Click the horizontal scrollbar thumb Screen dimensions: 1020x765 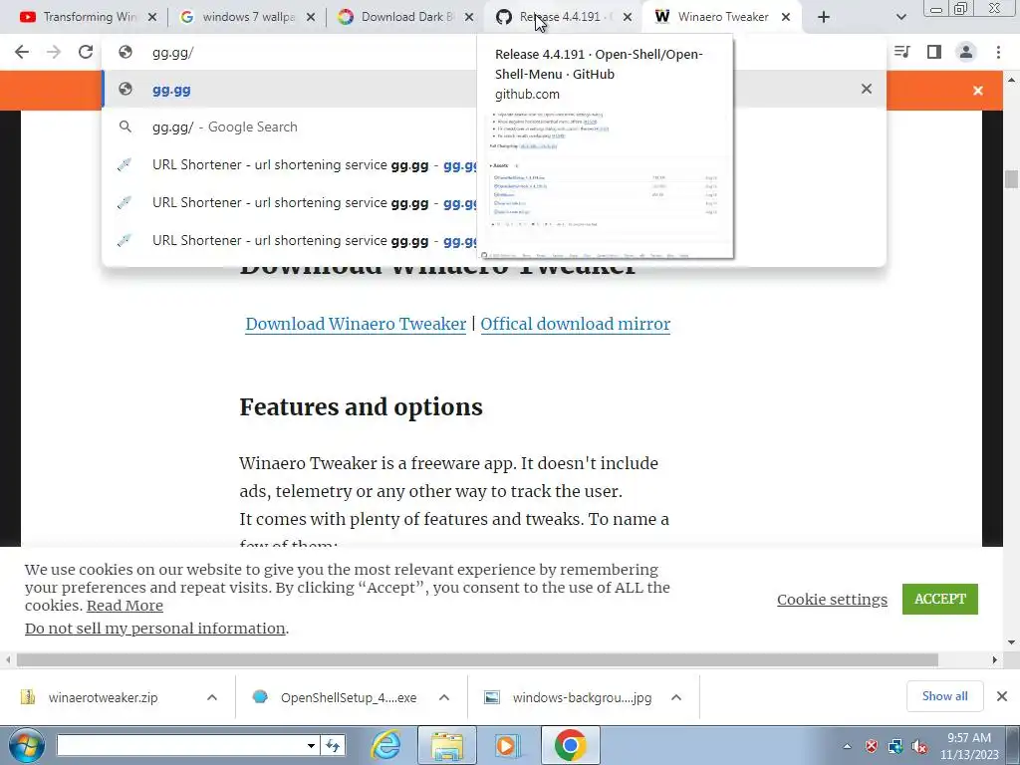[x=477, y=660]
